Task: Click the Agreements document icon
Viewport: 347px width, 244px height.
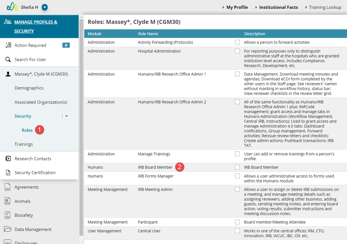Action: (7, 187)
